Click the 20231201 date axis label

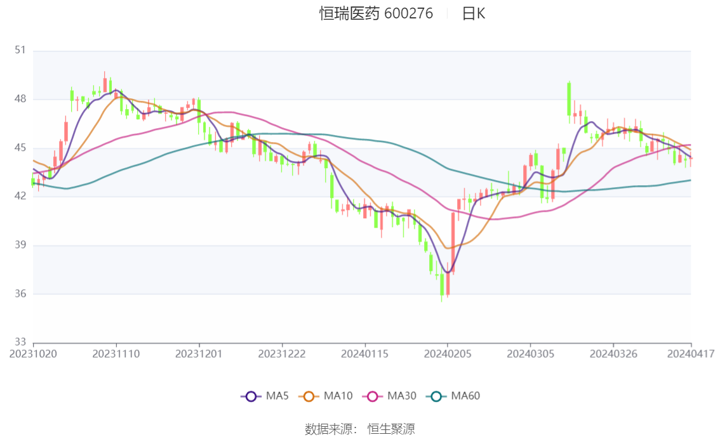[x=199, y=354]
